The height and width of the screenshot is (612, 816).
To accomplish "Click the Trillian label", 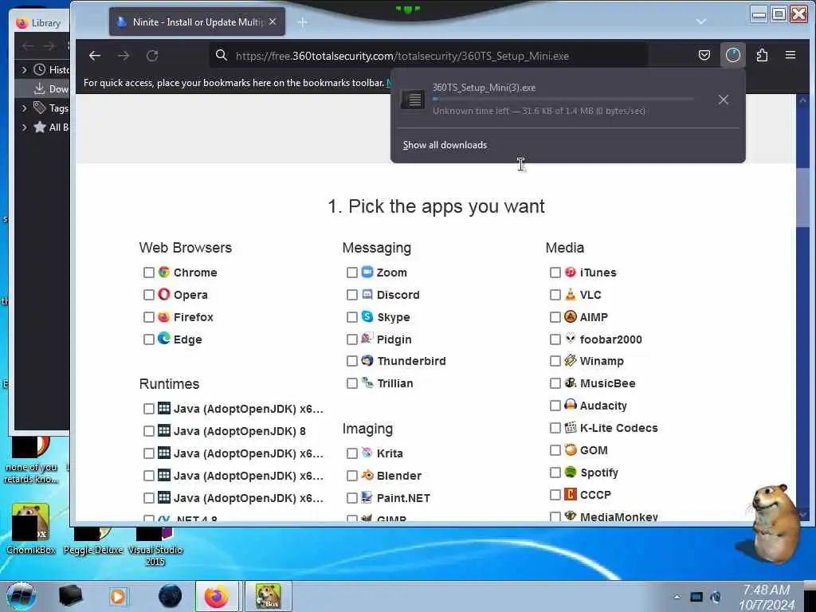I will 395,383.
